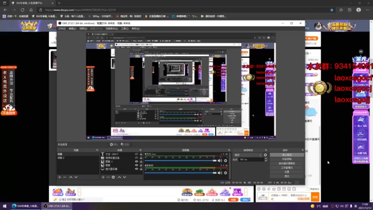Add a new source with the plus icon

103,177
